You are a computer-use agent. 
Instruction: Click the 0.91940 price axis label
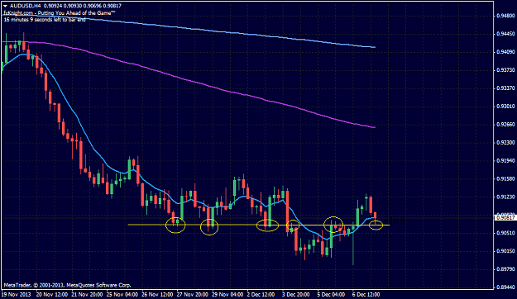click(506, 160)
